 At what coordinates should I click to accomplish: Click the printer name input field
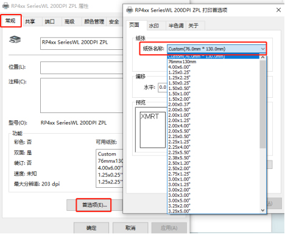coord(82,43)
